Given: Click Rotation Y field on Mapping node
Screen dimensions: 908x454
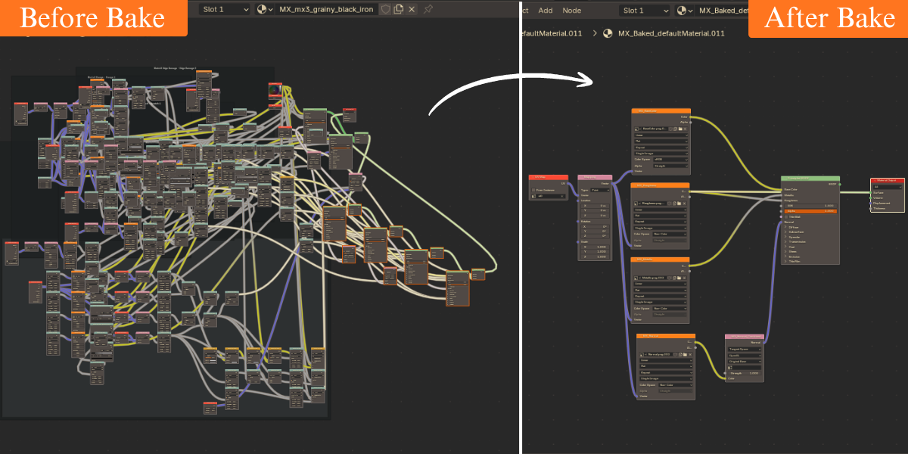Looking at the screenshot, I should tap(595, 231).
